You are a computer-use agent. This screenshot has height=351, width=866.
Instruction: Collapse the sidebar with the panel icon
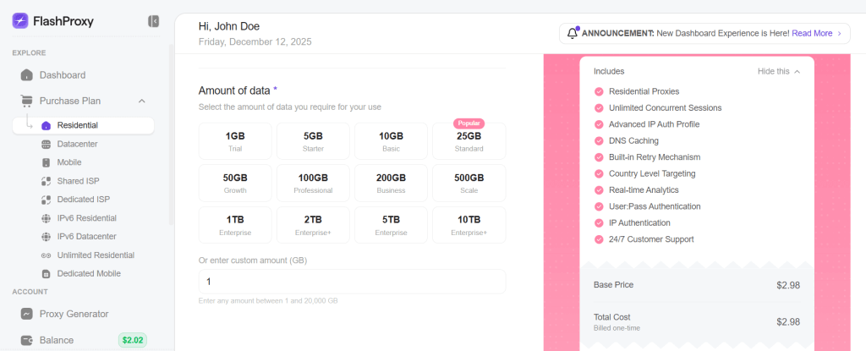pos(153,21)
